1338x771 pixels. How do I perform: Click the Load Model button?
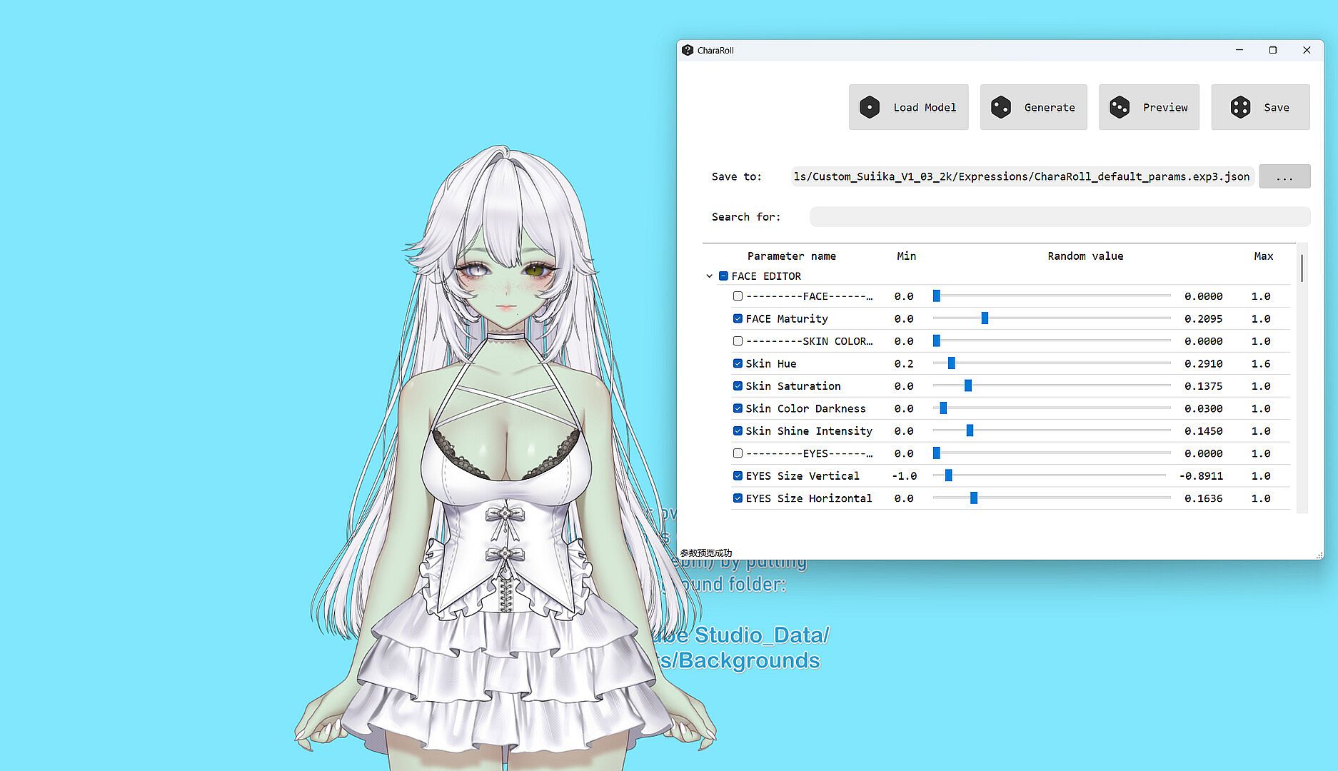(x=908, y=107)
